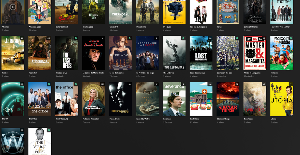The width and height of the screenshot is (300, 155).
Task: Open the Breaking Bad poster
Action: click(x=93, y=12)
